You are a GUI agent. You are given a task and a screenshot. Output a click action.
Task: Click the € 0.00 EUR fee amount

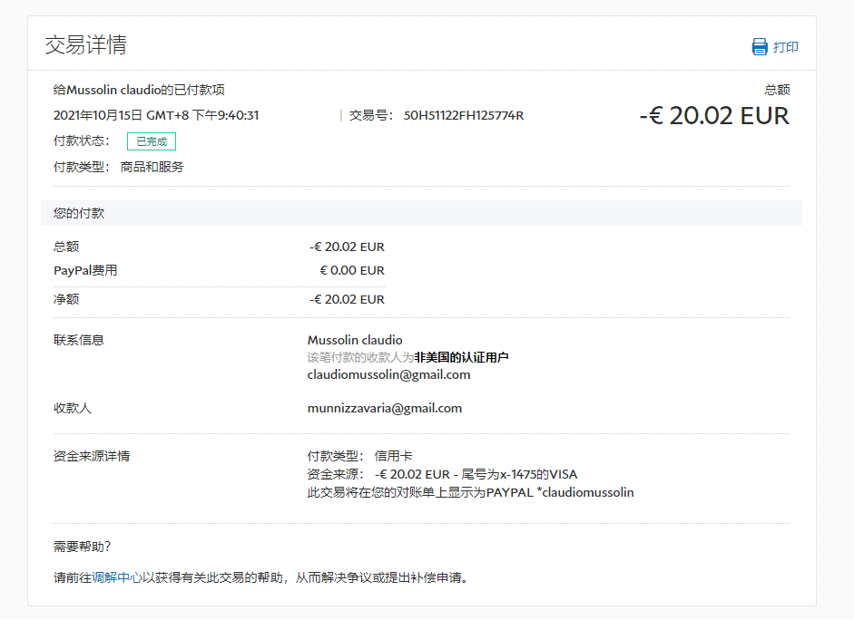(x=351, y=270)
